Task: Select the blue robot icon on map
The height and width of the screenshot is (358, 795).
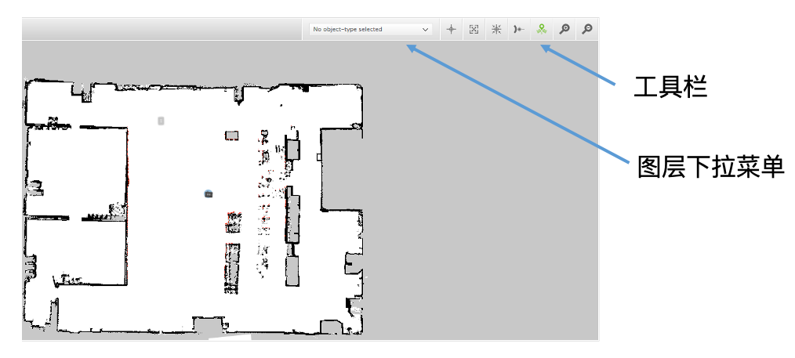Action: coord(208,193)
